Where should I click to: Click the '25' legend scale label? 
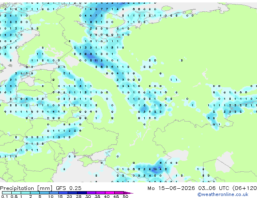point(79,196)
